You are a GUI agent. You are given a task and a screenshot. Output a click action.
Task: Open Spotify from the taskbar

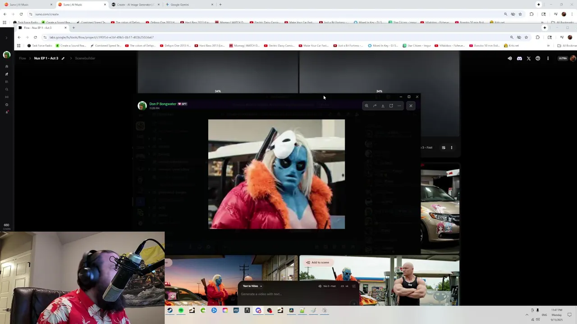[181, 310]
